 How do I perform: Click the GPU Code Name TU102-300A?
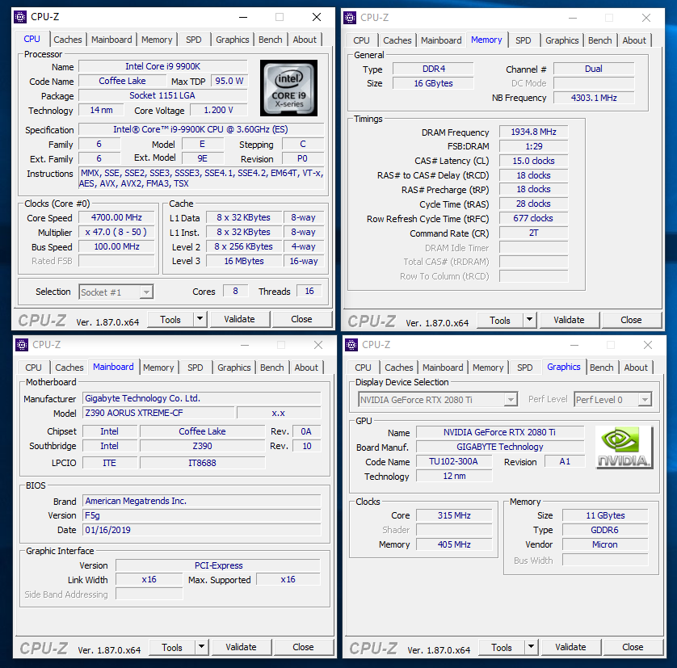tap(454, 461)
